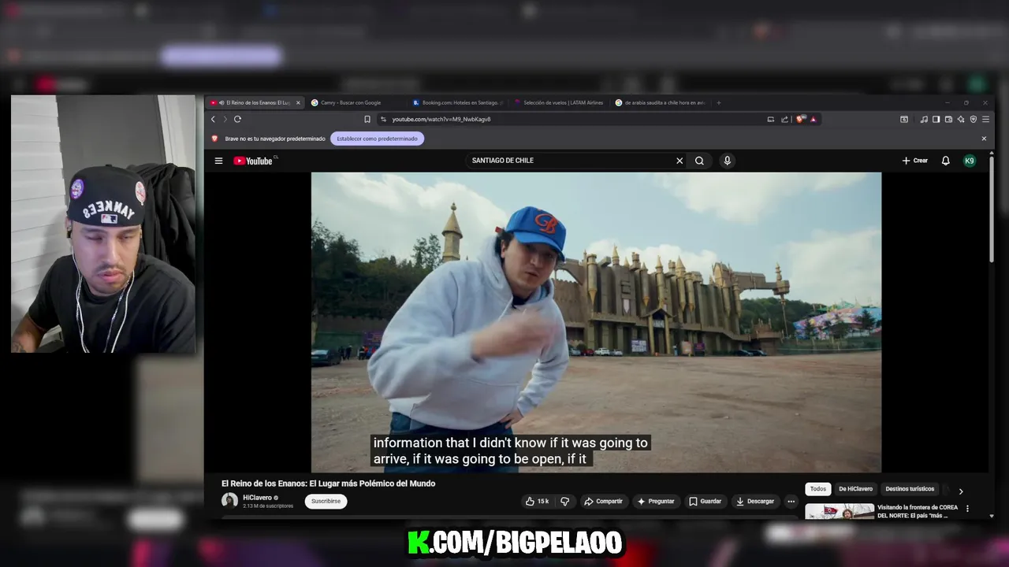Image resolution: width=1009 pixels, height=567 pixels.
Task: Dismiss the default browser infobar
Action: [x=984, y=139]
